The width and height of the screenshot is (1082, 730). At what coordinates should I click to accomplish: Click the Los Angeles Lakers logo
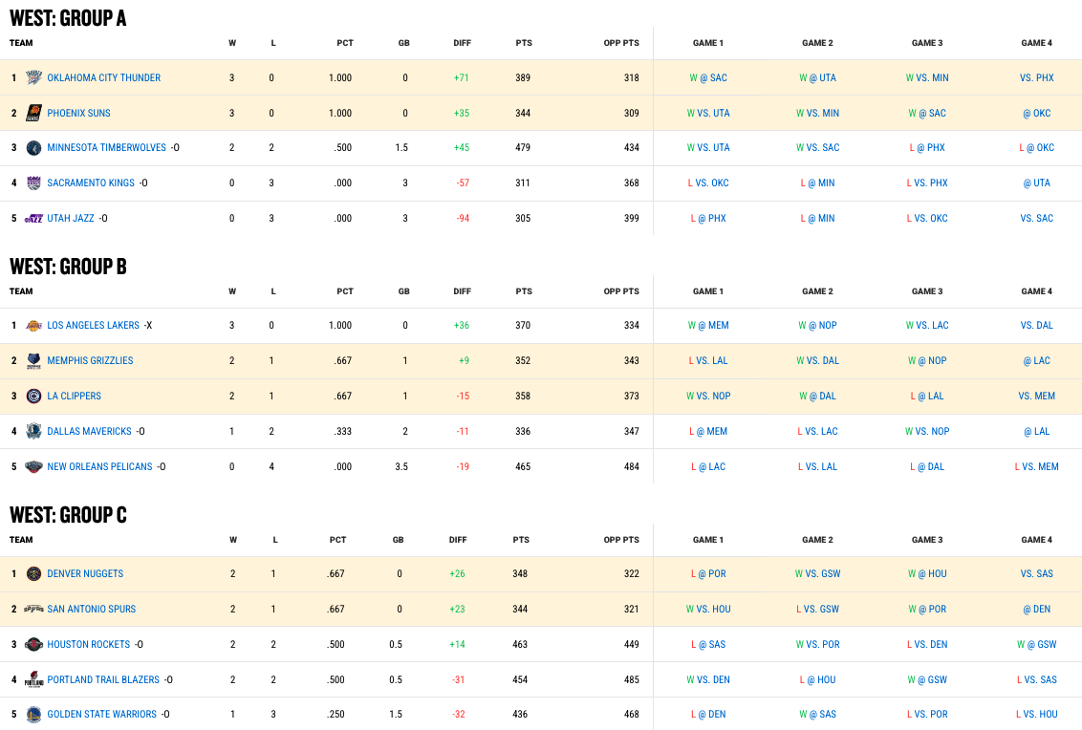tap(34, 325)
